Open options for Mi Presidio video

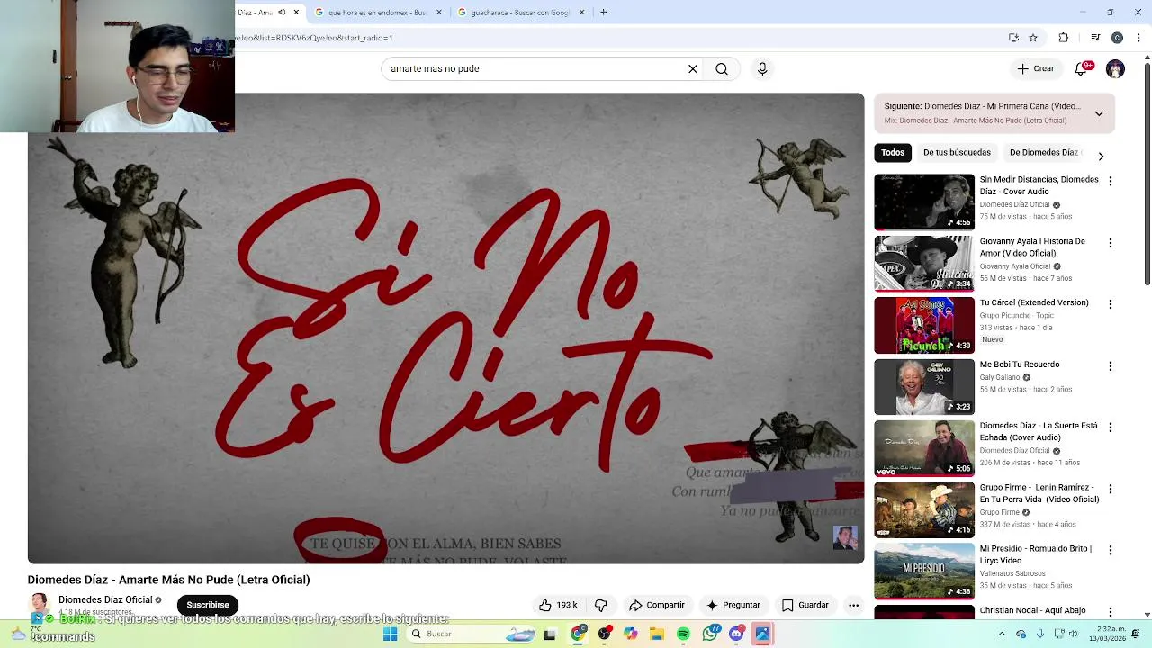coord(1110,550)
